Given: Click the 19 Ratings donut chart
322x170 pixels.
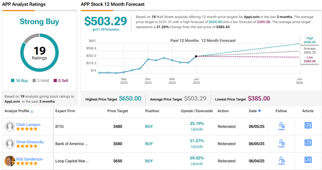Looking at the screenshot, I should click(x=39, y=53).
